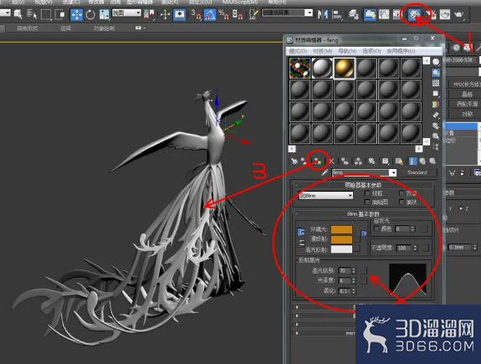Toggle the Spinner Snap button
This screenshot has width=481, height=364.
[x=238, y=14]
